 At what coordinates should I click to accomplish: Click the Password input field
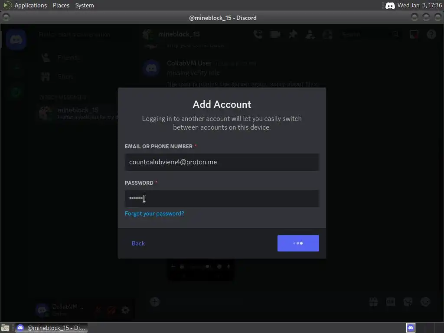point(222,198)
